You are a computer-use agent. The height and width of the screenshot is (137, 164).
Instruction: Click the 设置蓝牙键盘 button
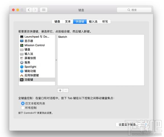[128, 125]
